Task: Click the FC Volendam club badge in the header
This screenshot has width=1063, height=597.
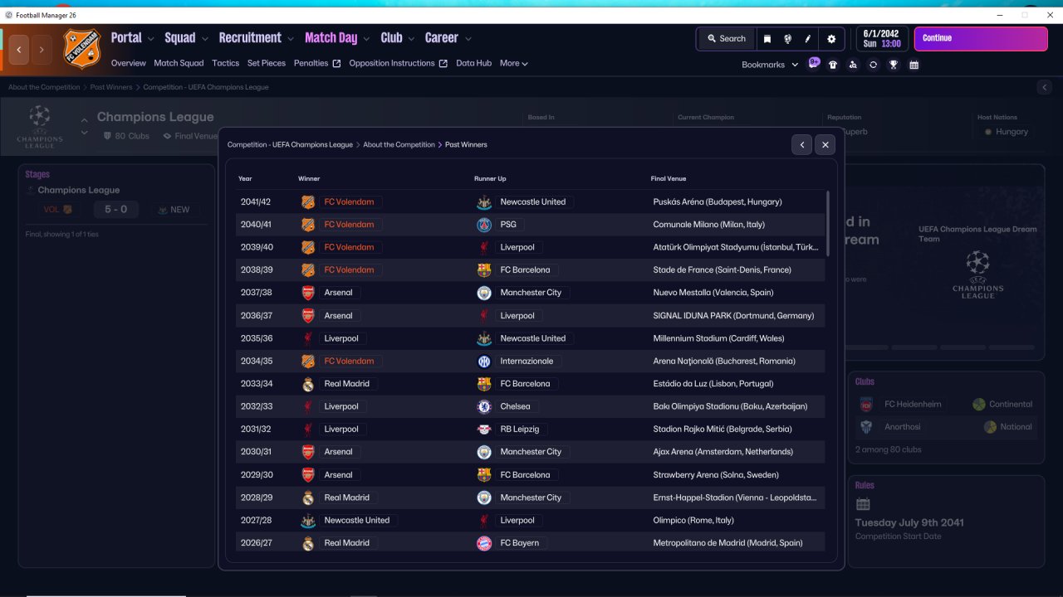Action: (x=81, y=48)
